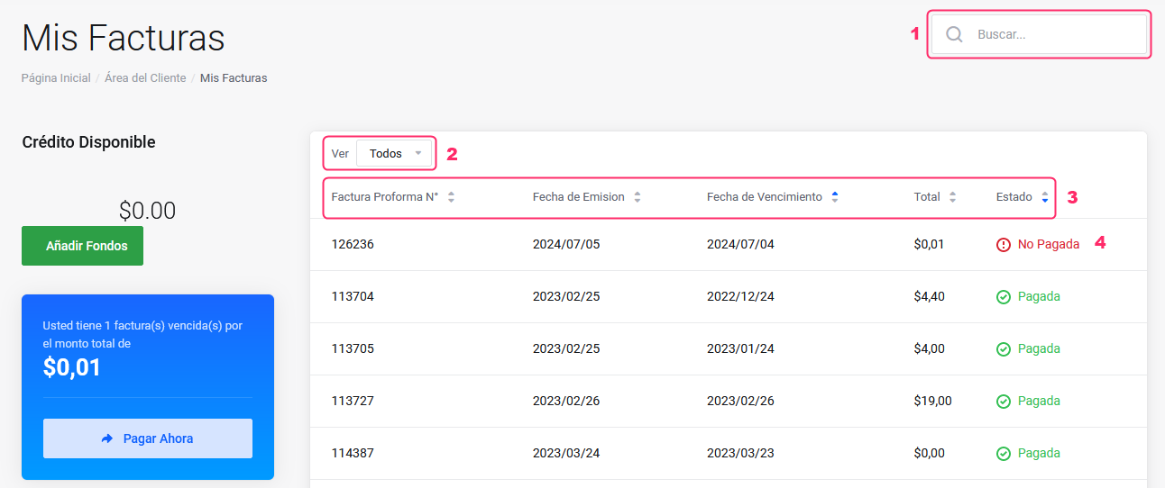Click the Pagar Ahora button
Screen dimensions: 1165x488
tap(148, 438)
